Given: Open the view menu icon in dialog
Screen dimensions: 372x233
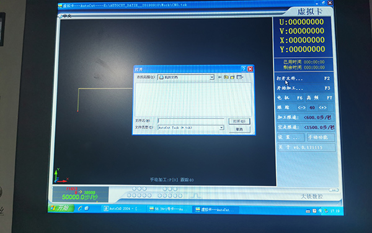Looking at the screenshot, I should 239,77.
